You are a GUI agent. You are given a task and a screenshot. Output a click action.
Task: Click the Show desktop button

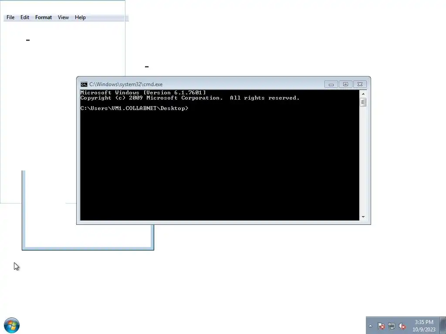click(443, 325)
